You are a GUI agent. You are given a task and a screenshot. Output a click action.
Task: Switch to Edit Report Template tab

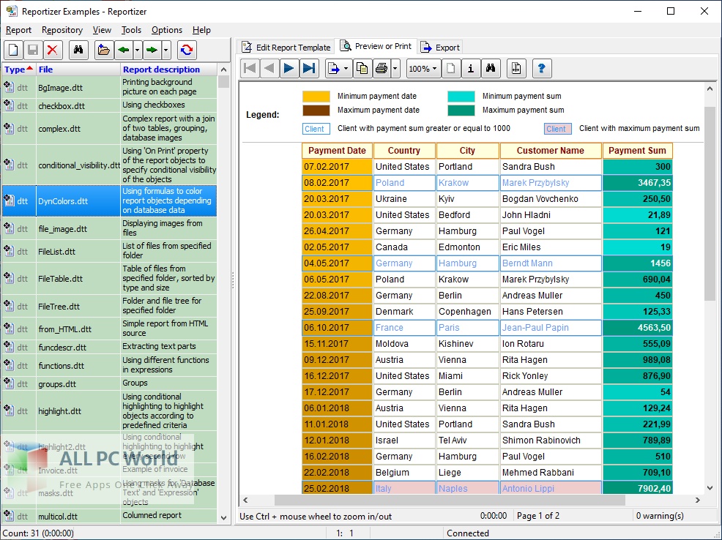(287, 47)
